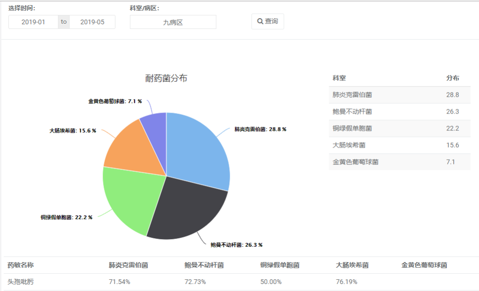This screenshot has width=479, height=291.
Task: Click the 鲍曼不动杆菌 header in bottom table
Action: (x=204, y=265)
